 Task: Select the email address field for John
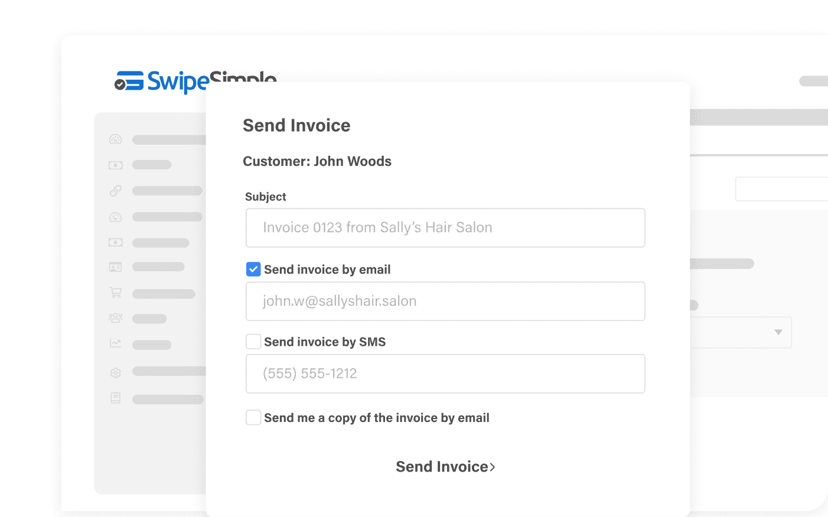(x=445, y=301)
